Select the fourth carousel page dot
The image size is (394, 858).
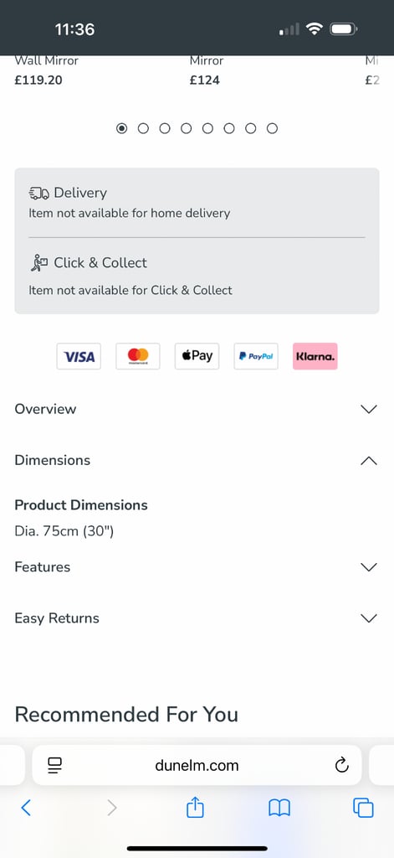pyautogui.click(x=187, y=128)
